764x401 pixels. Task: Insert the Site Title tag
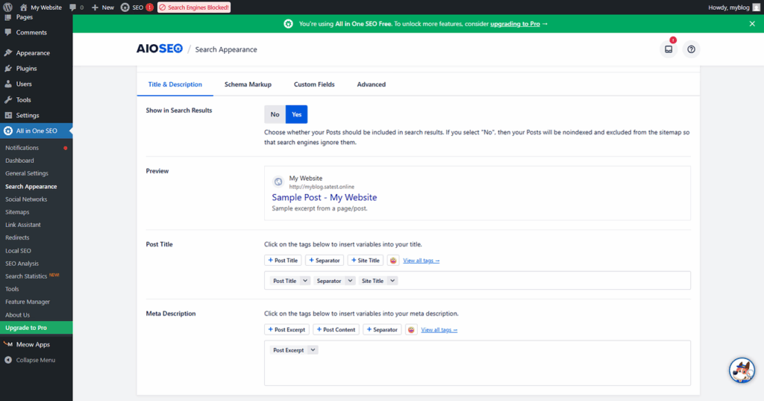pos(366,261)
